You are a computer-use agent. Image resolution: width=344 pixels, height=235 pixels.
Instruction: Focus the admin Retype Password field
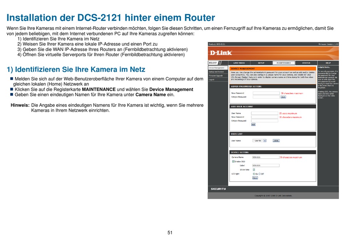pyautogui.click(x=266, y=97)
